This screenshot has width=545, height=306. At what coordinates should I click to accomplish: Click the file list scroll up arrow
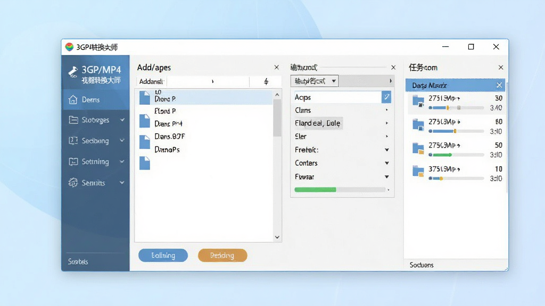click(x=277, y=95)
